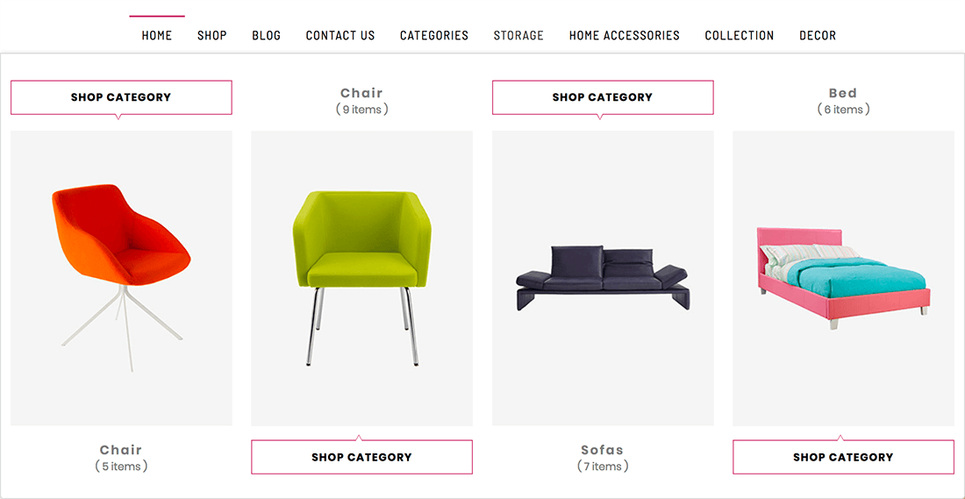Open the Chair category with 9 items
This screenshot has height=499, width=965.
361,93
